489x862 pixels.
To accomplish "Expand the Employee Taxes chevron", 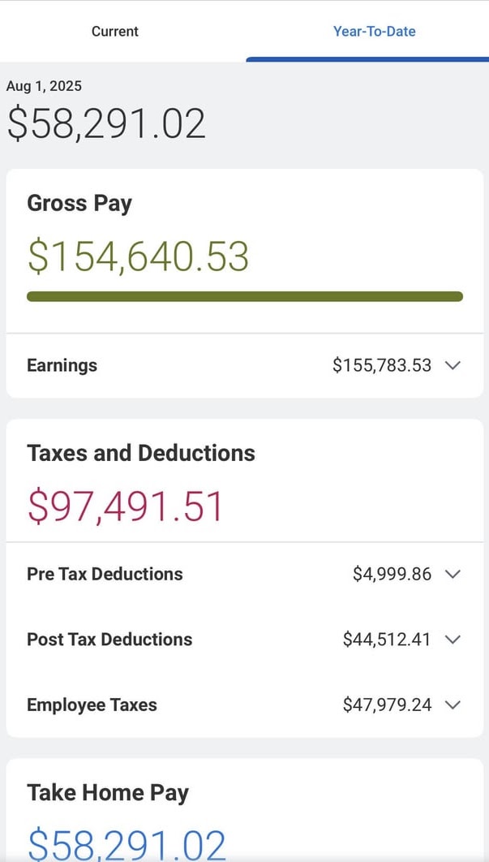I will click(x=453, y=705).
